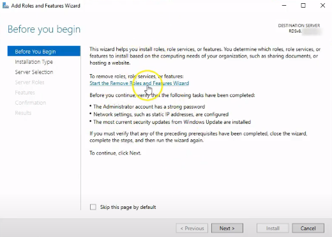Viewport: 332px width, 237px height.
Task: Open Start the Remove Roles and Features Wizard link
Action: tap(139, 83)
